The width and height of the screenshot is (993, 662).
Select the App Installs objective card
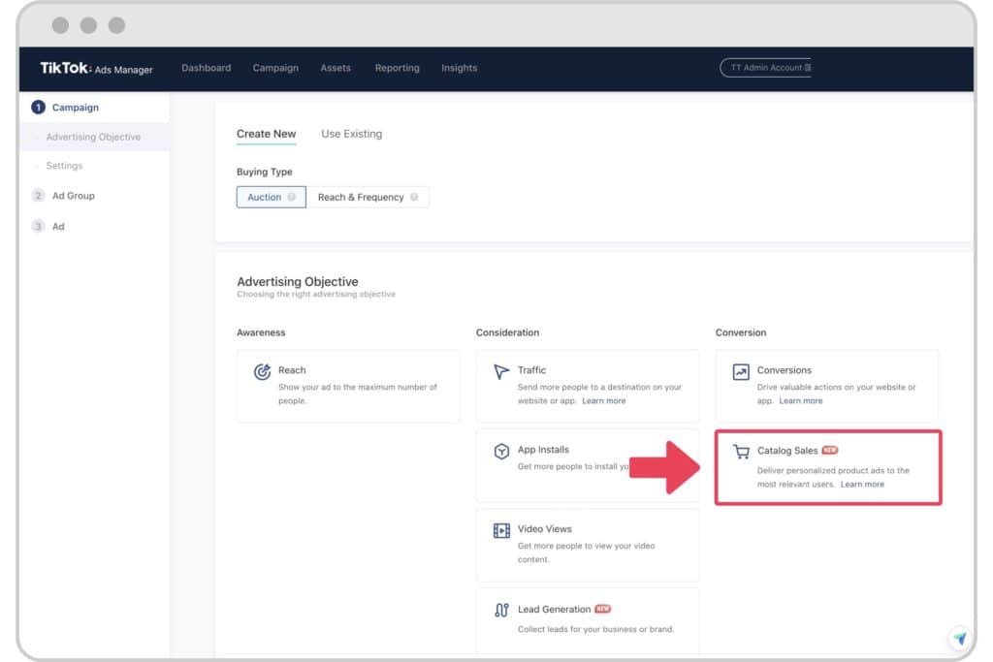pyautogui.click(x=588, y=466)
